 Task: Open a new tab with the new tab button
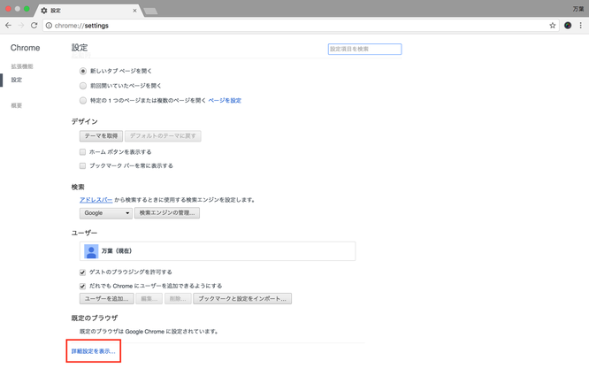[x=150, y=11]
